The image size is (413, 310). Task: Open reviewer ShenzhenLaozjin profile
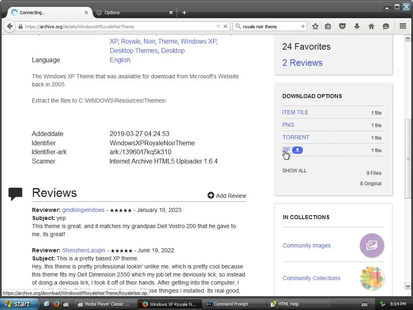pyautogui.click(x=83, y=250)
